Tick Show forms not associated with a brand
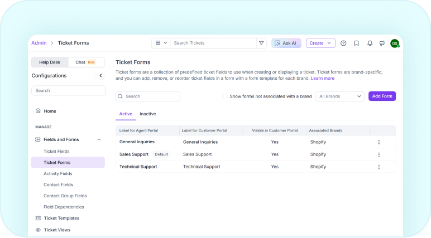The image size is (431, 238). [225, 96]
